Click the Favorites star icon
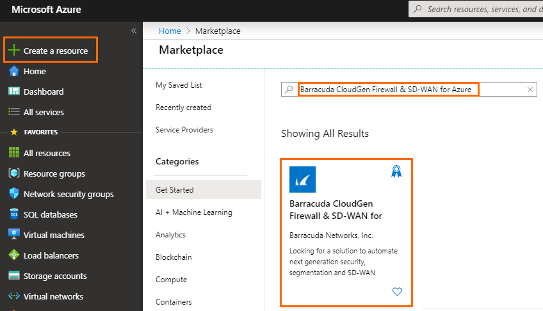 point(14,132)
